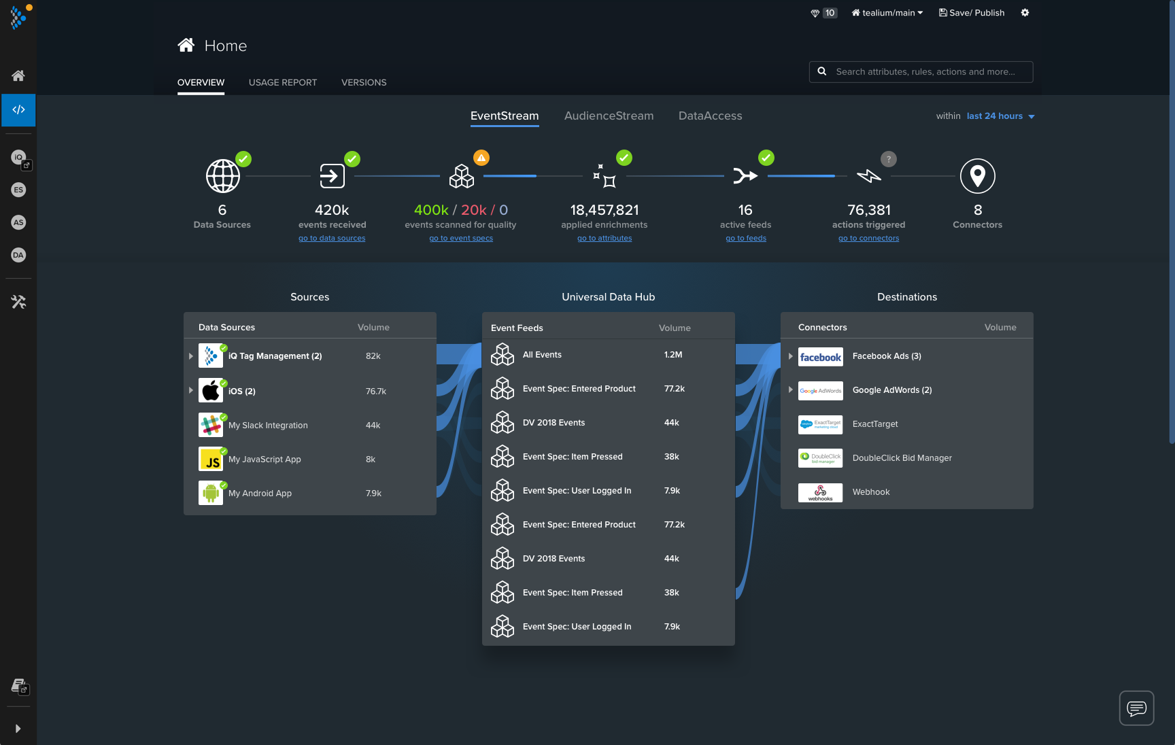Click the actions triggered lightning icon

coord(869,176)
